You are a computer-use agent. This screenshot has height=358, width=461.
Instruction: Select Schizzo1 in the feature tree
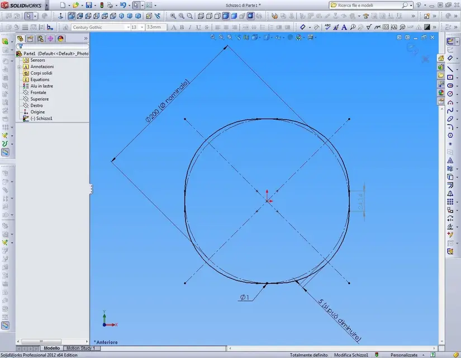pos(41,119)
